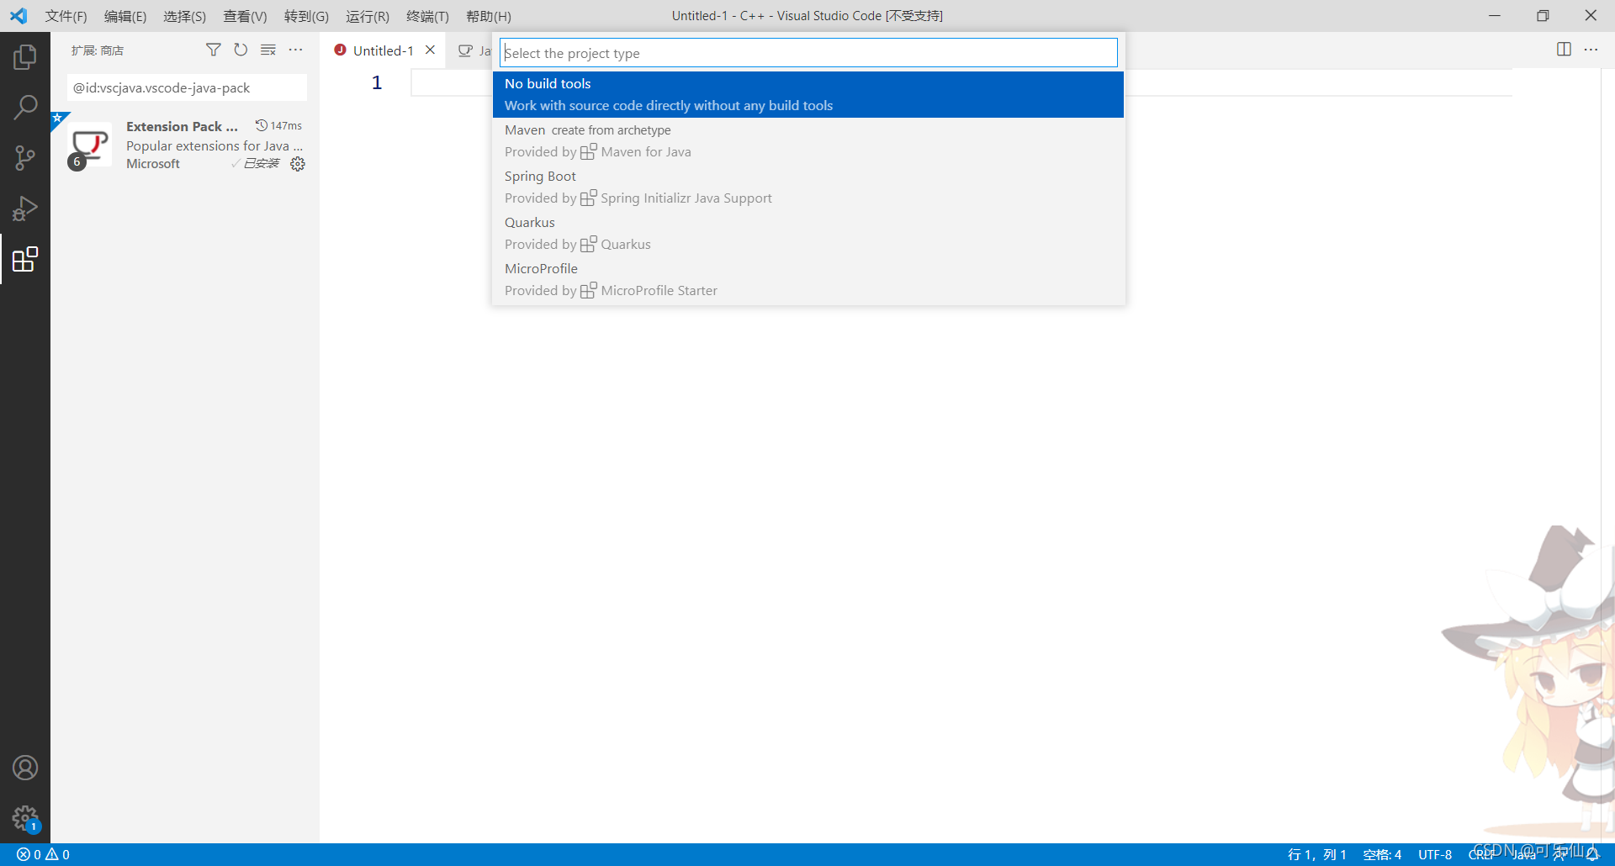Open the Extensions view icon
The height and width of the screenshot is (866, 1615).
(x=25, y=259)
